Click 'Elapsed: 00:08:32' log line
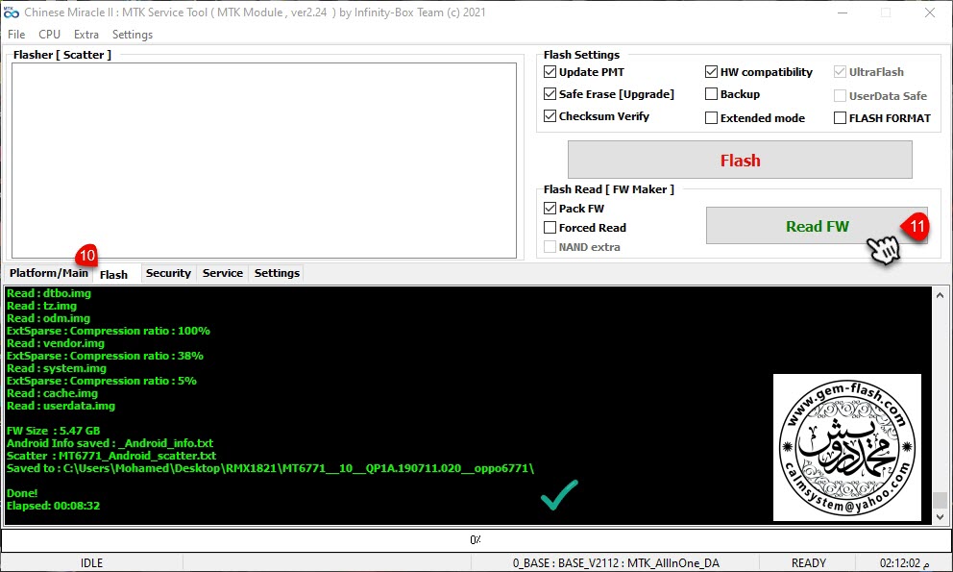This screenshot has height=572, width=953. pos(54,506)
